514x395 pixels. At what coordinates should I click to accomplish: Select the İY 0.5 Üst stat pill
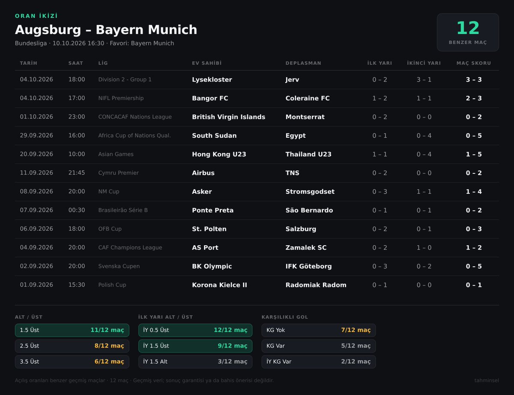tap(195, 330)
